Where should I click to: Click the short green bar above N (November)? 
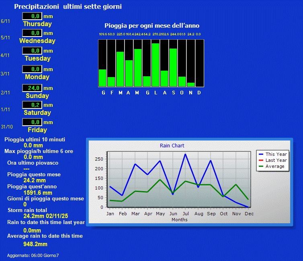click(191, 84)
